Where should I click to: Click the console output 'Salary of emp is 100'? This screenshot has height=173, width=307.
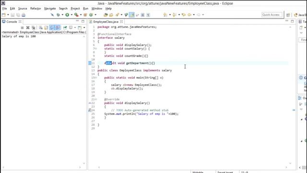[x=19, y=37]
